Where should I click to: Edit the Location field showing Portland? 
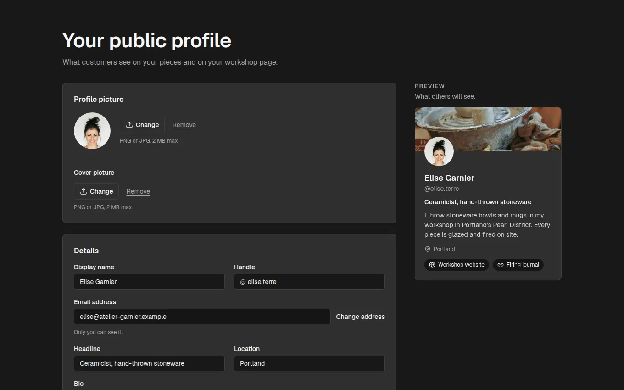point(309,363)
